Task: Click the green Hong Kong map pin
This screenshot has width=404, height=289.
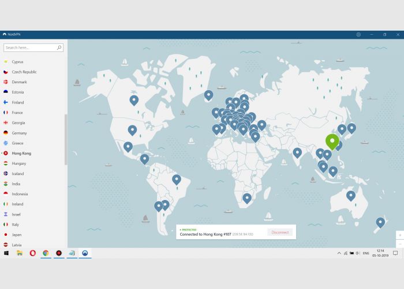Action: (x=332, y=142)
